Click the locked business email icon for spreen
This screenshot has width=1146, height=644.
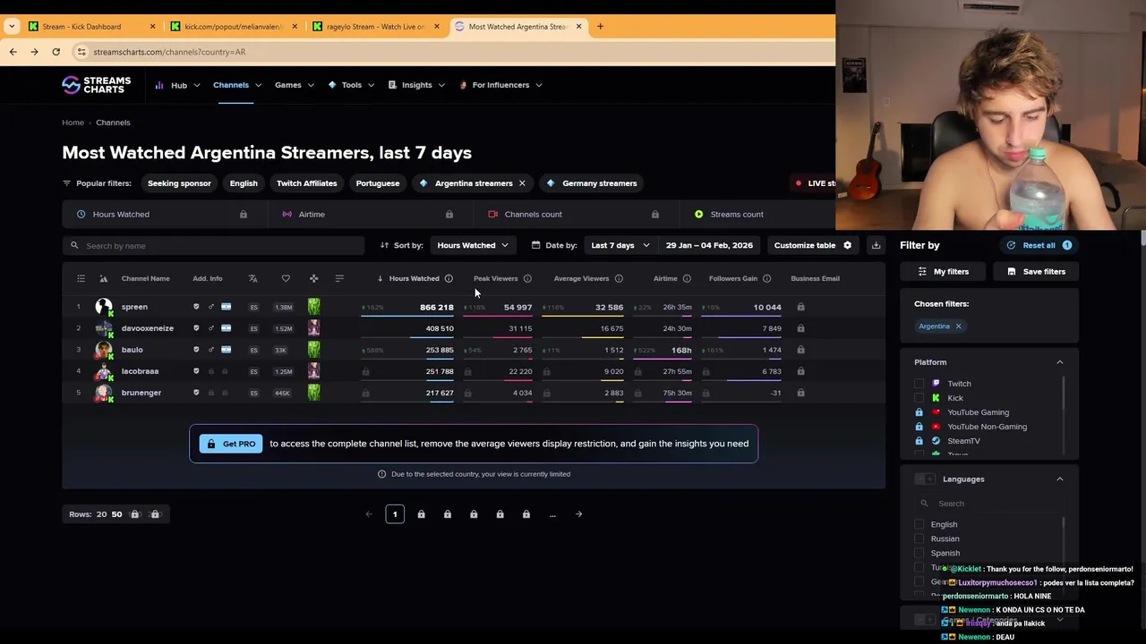[800, 307]
